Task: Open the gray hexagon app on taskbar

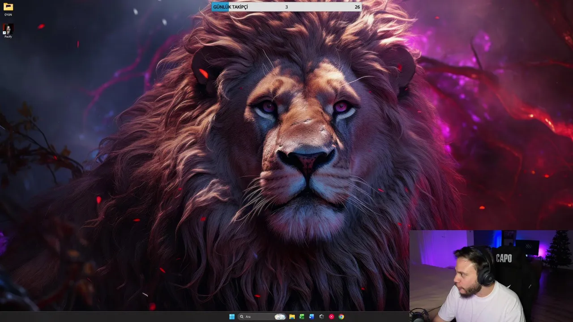Action: coord(321,317)
